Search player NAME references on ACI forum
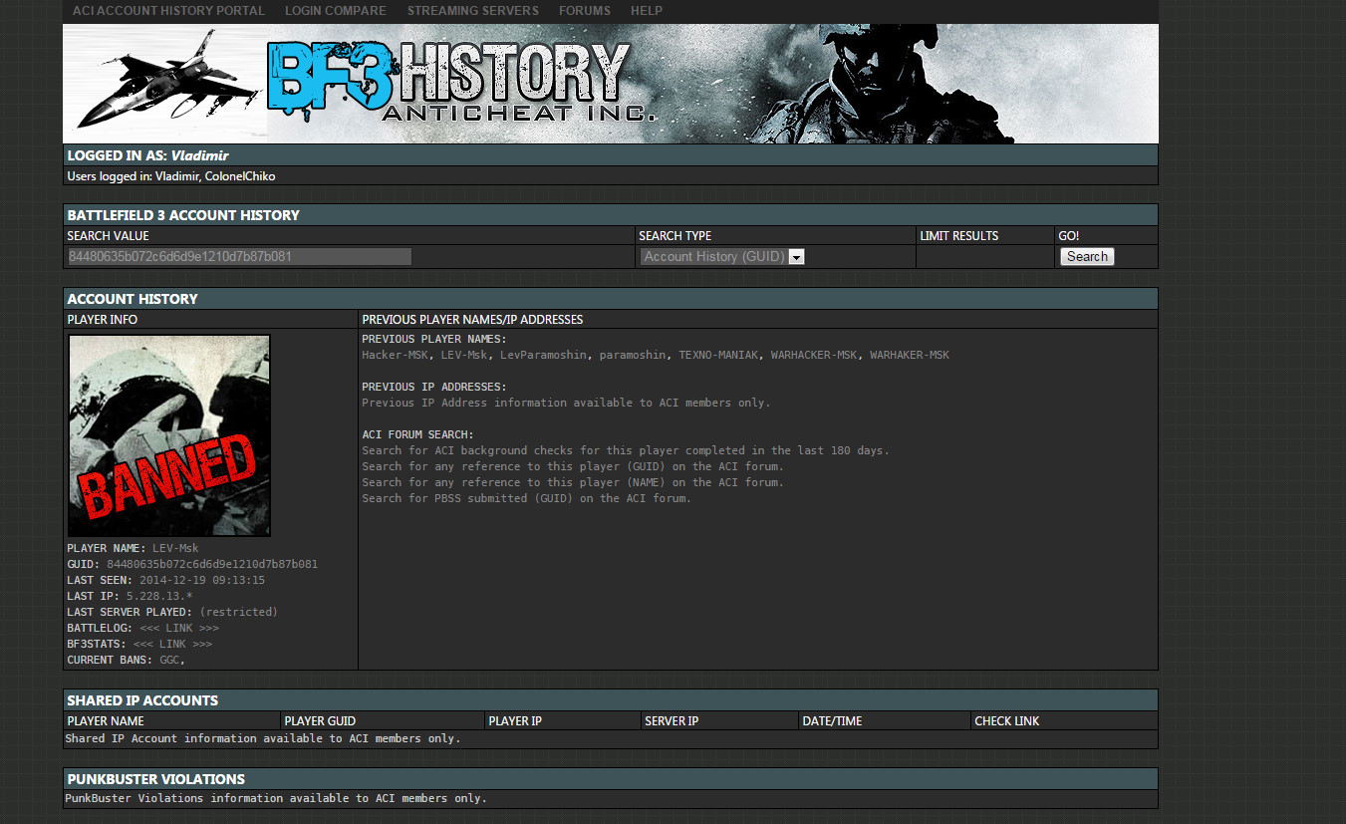This screenshot has width=1346, height=824. point(572,483)
